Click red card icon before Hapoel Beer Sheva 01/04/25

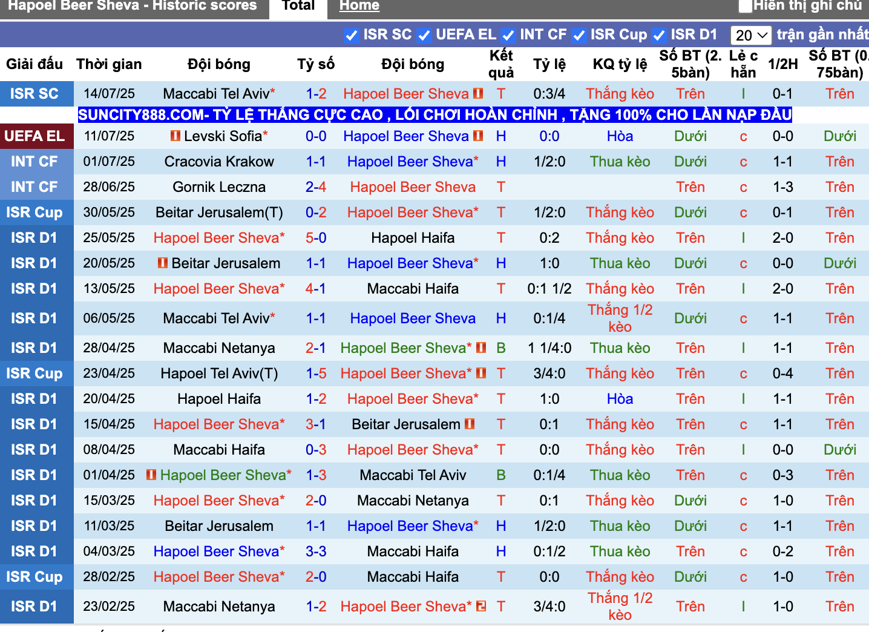tap(151, 475)
